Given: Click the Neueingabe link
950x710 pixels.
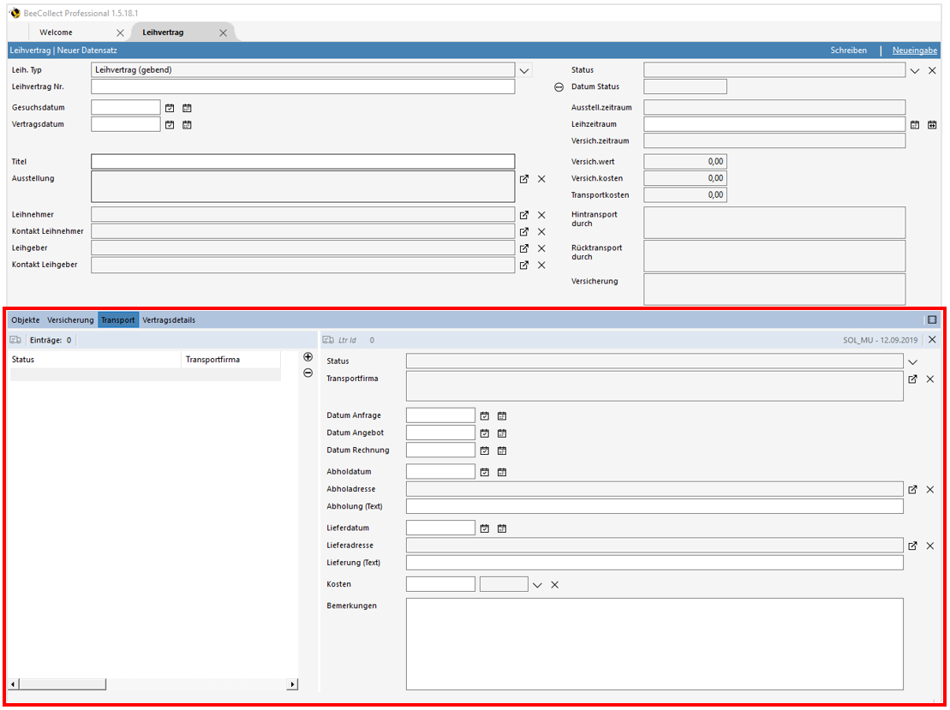Looking at the screenshot, I should (x=914, y=51).
